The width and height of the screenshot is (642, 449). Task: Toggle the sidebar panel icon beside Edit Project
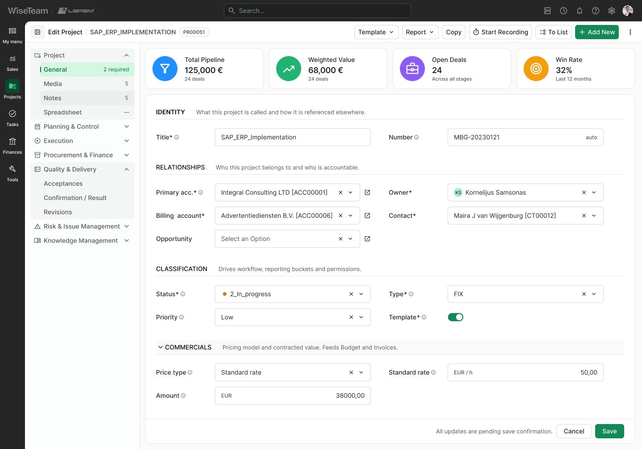[37, 32]
